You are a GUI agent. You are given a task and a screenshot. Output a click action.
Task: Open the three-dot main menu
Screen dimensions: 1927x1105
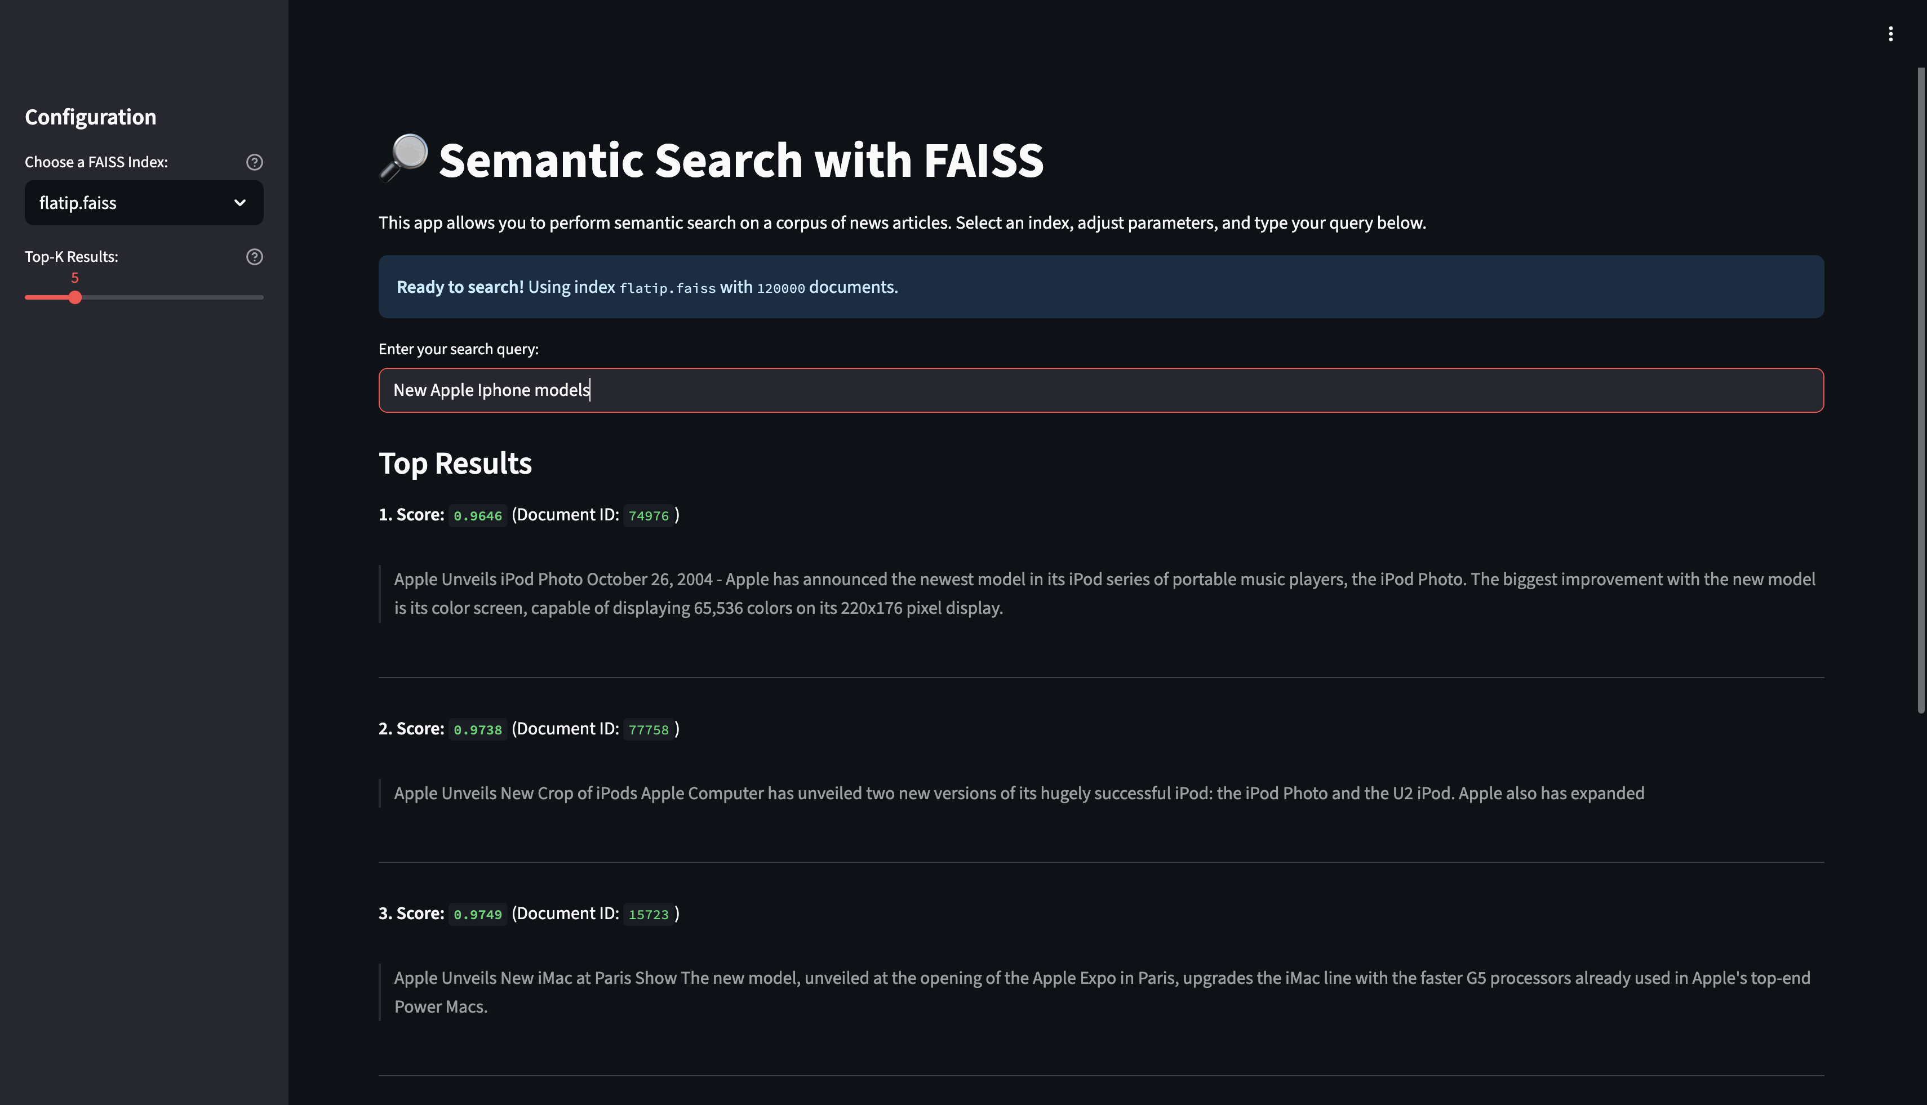1890,34
